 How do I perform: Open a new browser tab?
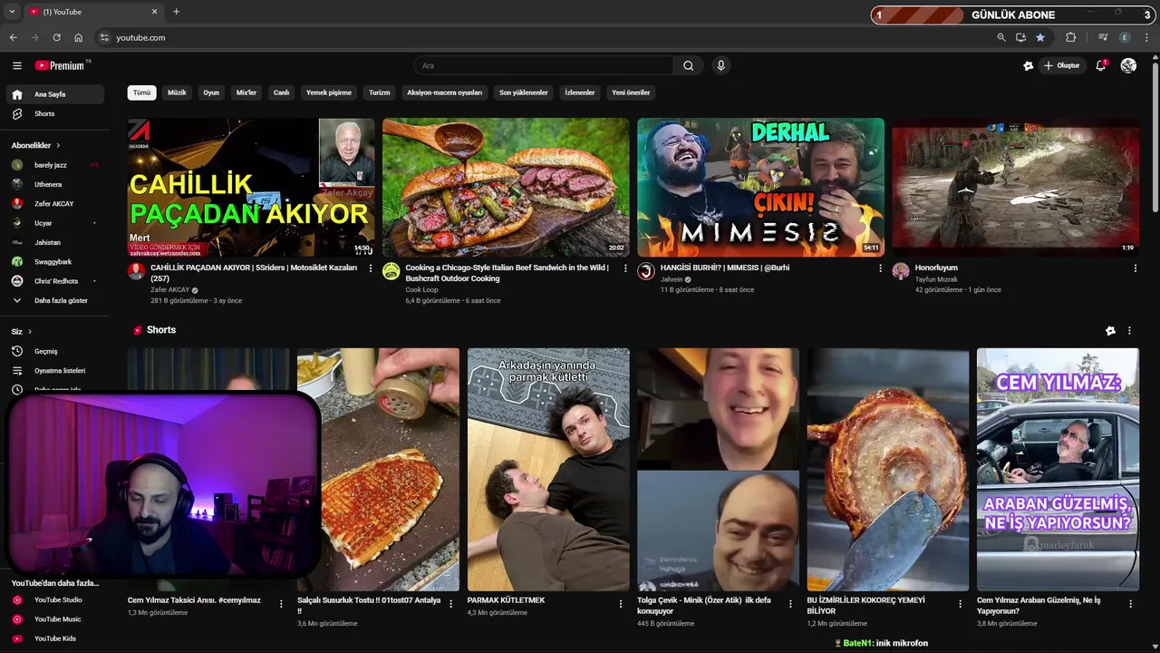[176, 12]
